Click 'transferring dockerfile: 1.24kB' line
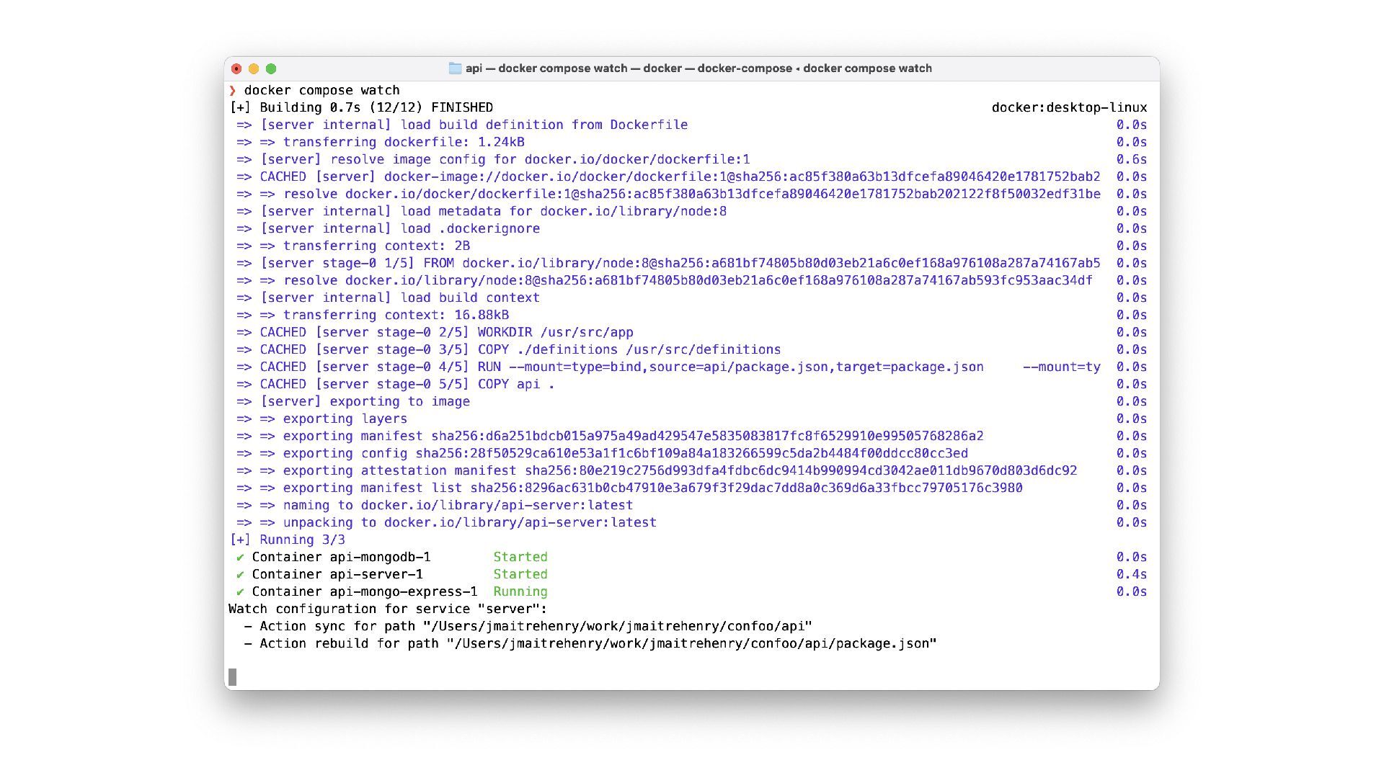Screen dimensions: 1384x778 (x=381, y=142)
